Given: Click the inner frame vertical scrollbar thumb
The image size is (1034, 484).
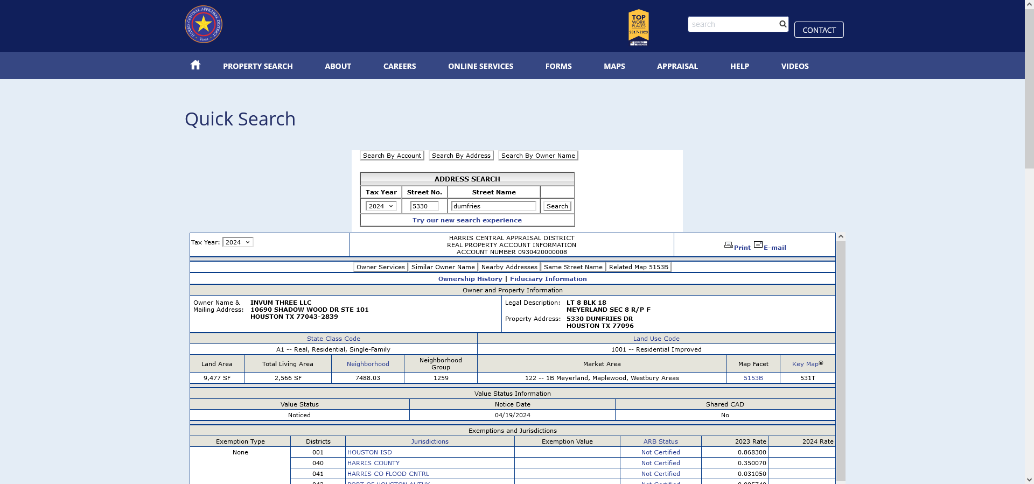Looking at the screenshot, I should click(x=841, y=361).
